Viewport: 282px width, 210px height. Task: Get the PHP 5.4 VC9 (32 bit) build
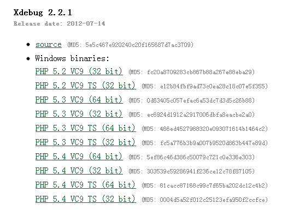(x=79, y=171)
